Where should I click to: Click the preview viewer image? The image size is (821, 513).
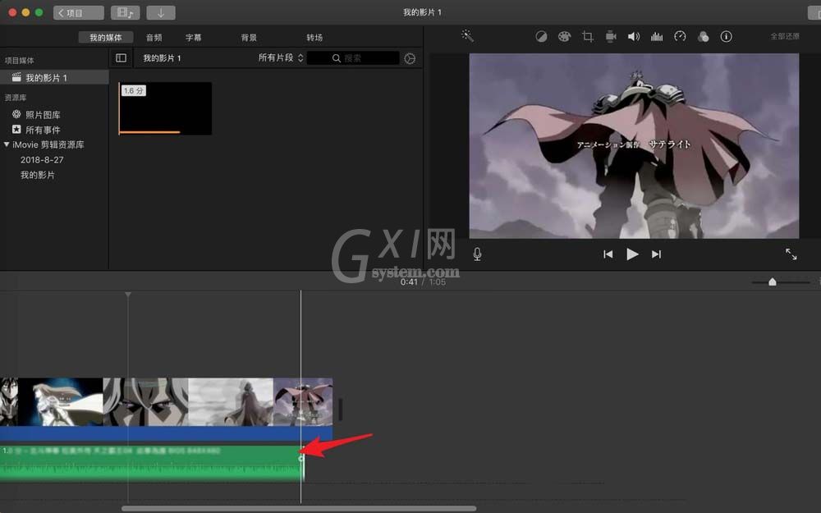pyautogui.click(x=634, y=146)
